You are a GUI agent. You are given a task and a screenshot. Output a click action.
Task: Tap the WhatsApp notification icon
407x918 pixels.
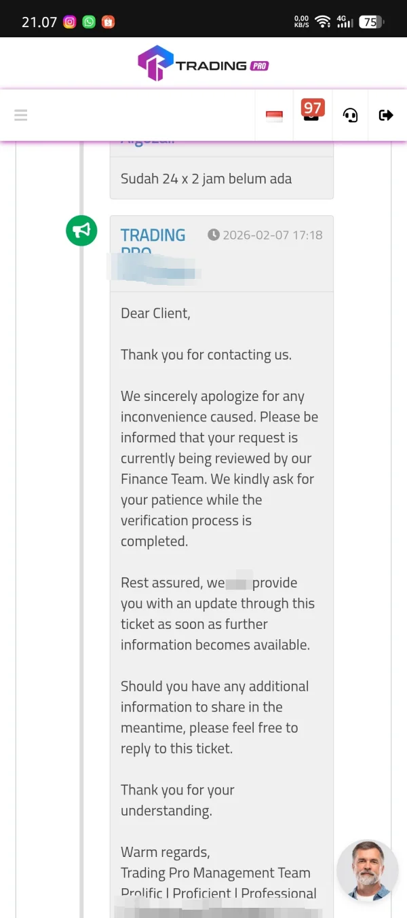[89, 22]
